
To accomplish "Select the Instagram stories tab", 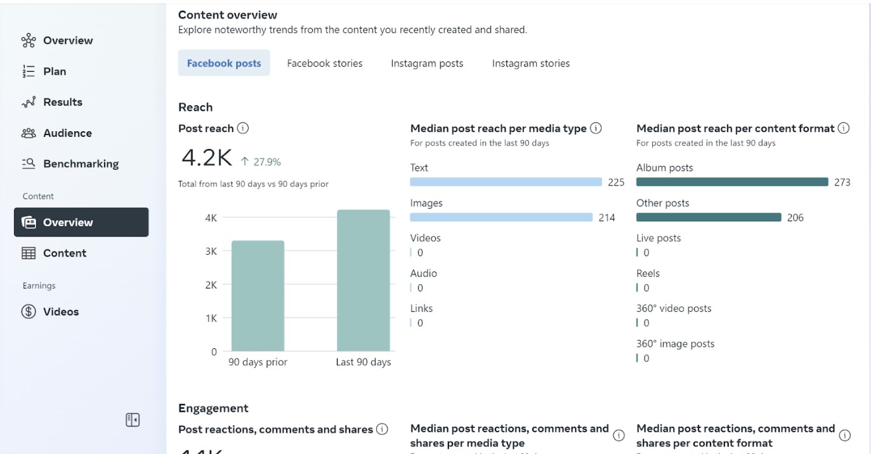I will 530,63.
